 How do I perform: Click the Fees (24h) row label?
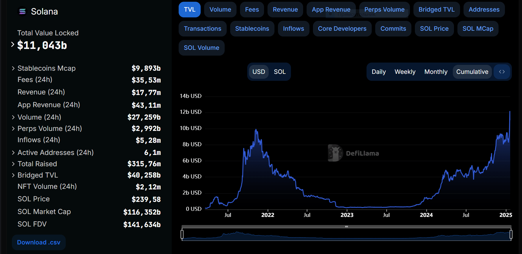coord(35,80)
